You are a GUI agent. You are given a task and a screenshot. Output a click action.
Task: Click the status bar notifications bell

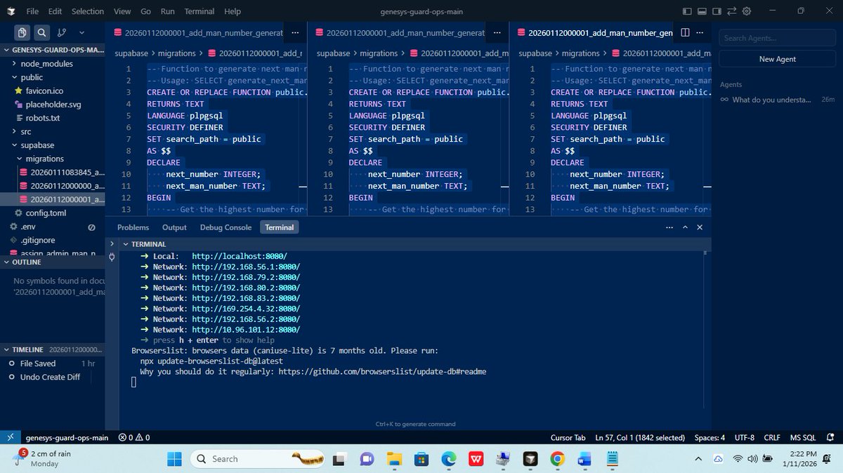point(831,437)
